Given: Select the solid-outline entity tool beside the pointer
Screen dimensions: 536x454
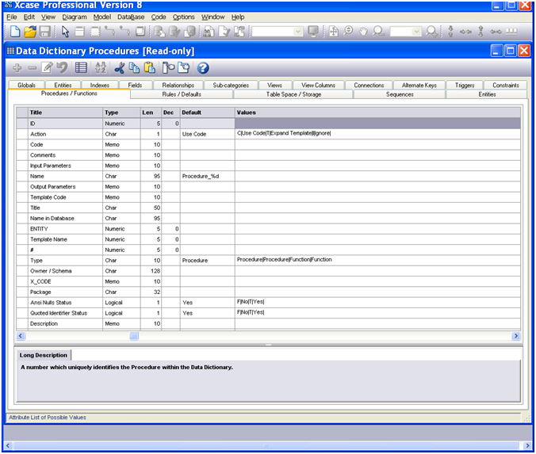Looking at the screenshot, I should (79, 32).
